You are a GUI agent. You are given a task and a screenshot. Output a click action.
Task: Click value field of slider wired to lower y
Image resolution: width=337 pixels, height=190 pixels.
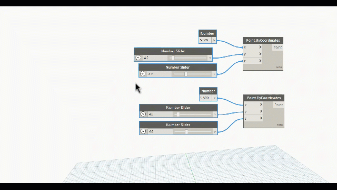160,114
